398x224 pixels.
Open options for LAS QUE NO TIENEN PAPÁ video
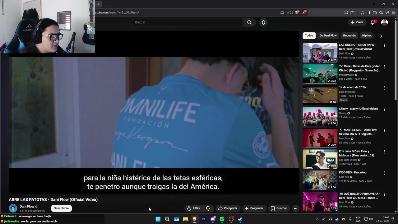[384, 45]
